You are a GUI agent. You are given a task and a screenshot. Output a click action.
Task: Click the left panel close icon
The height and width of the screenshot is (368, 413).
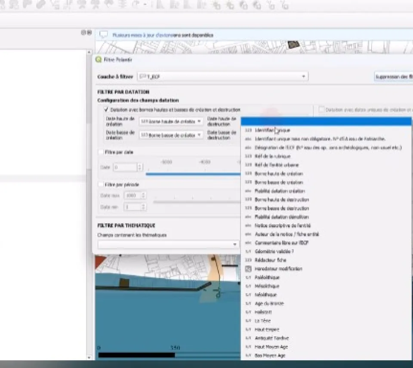pos(89,32)
